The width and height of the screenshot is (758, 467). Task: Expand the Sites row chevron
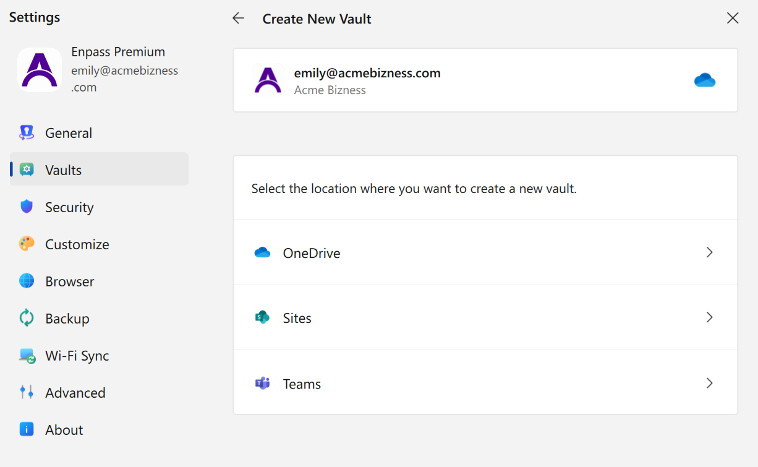click(710, 317)
